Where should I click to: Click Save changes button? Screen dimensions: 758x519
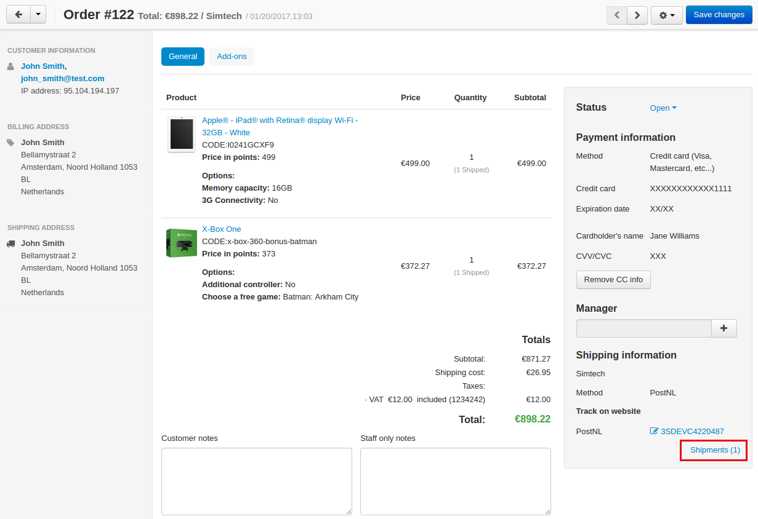click(719, 15)
